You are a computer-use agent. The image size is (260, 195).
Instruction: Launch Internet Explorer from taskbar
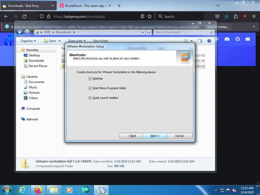coord(22,190)
